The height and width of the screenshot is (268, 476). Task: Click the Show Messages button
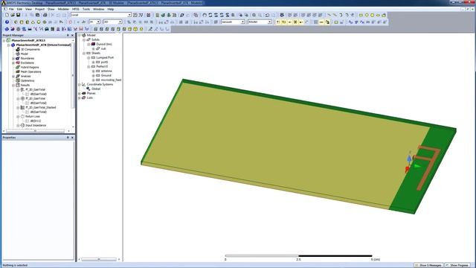[x=428, y=265]
